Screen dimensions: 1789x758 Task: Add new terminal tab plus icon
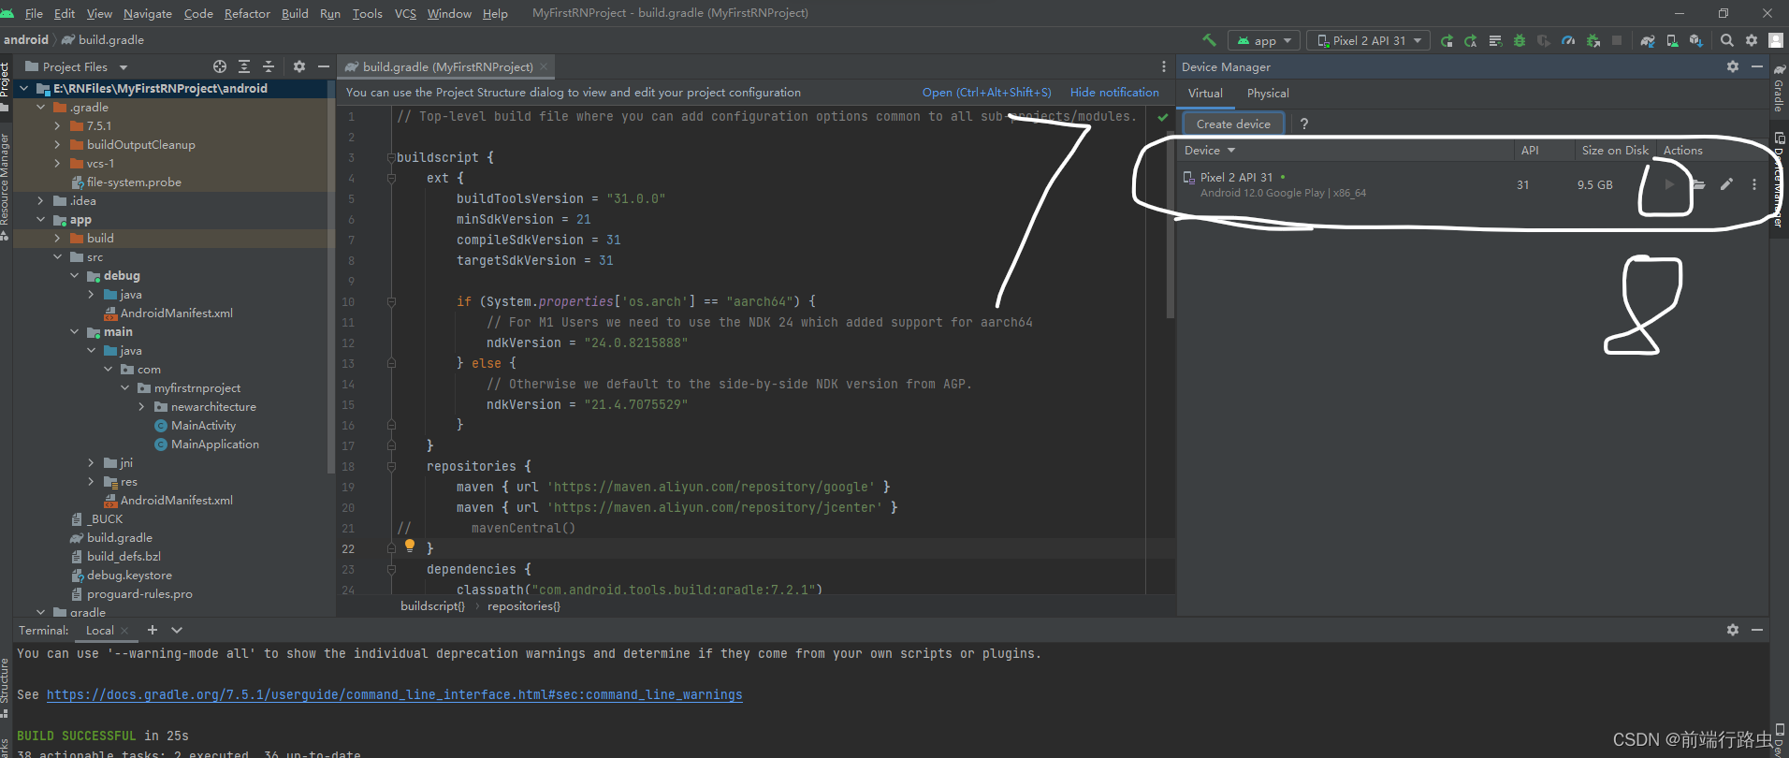(153, 630)
